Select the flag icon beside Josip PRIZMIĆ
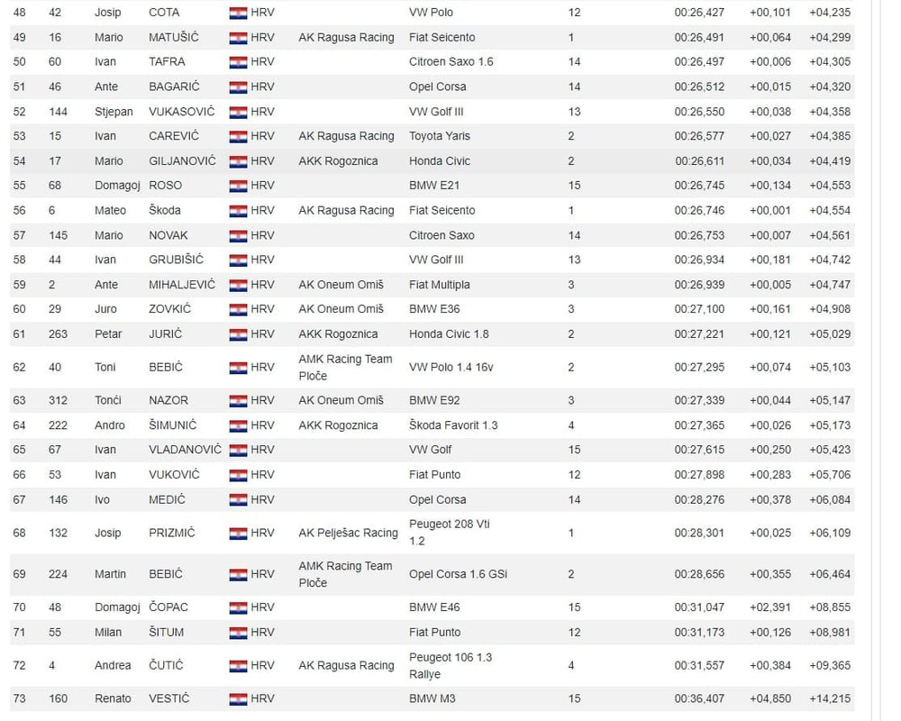This screenshot has height=721, width=901. (238, 533)
